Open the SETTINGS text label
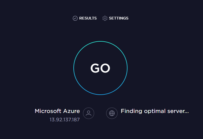The height and width of the screenshot is (139, 203). [x=118, y=18]
